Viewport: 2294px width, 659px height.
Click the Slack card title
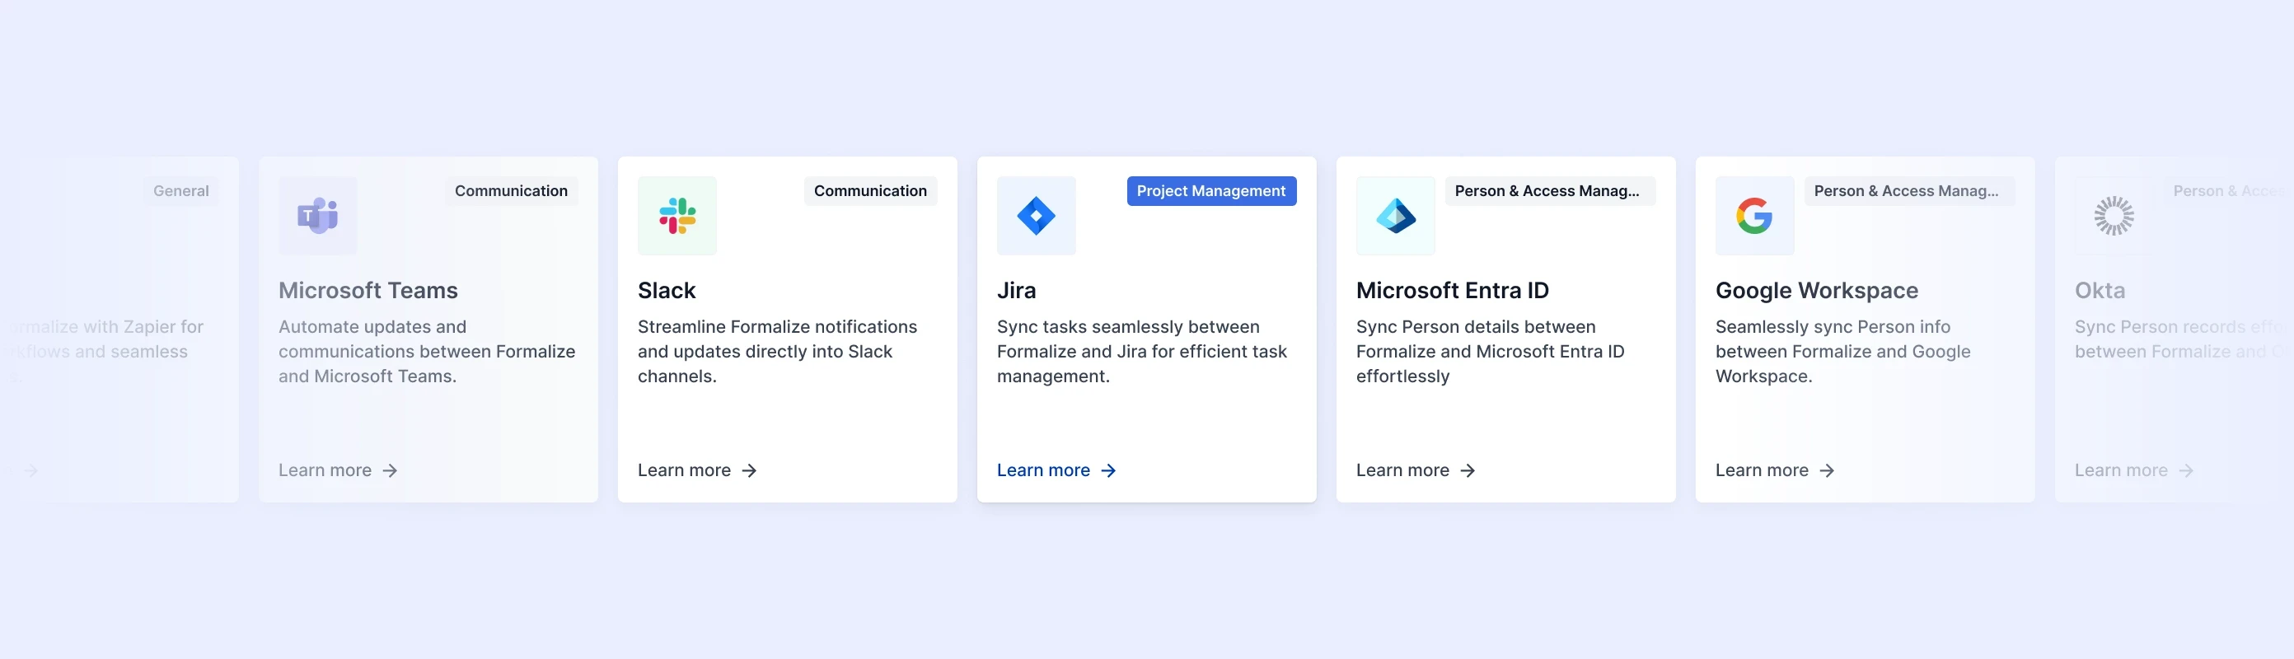coord(666,290)
